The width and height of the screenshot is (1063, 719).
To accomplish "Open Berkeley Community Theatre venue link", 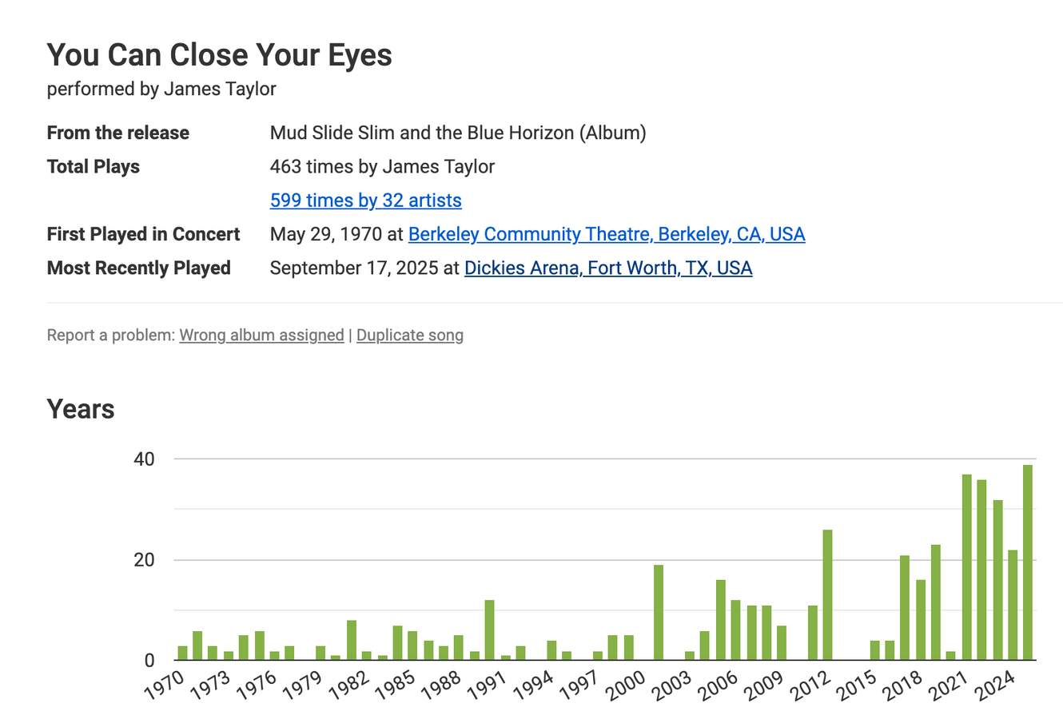I will [x=606, y=234].
